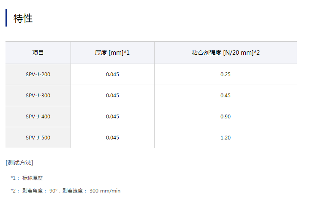Viewport: 321px width, 198px height.
Task: Click the 特性 section heading
Action: pyautogui.click(x=23, y=19)
